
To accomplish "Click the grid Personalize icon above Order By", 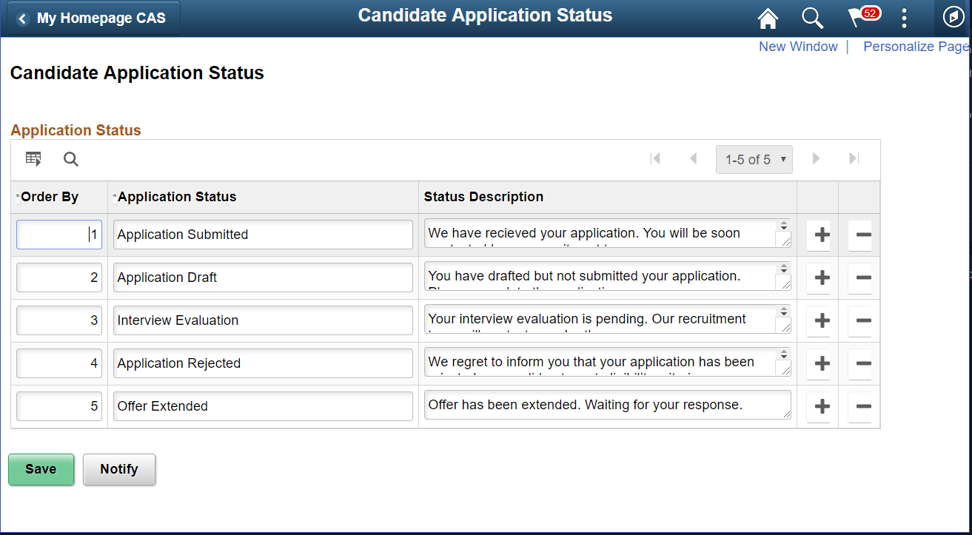I will pyautogui.click(x=33, y=158).
